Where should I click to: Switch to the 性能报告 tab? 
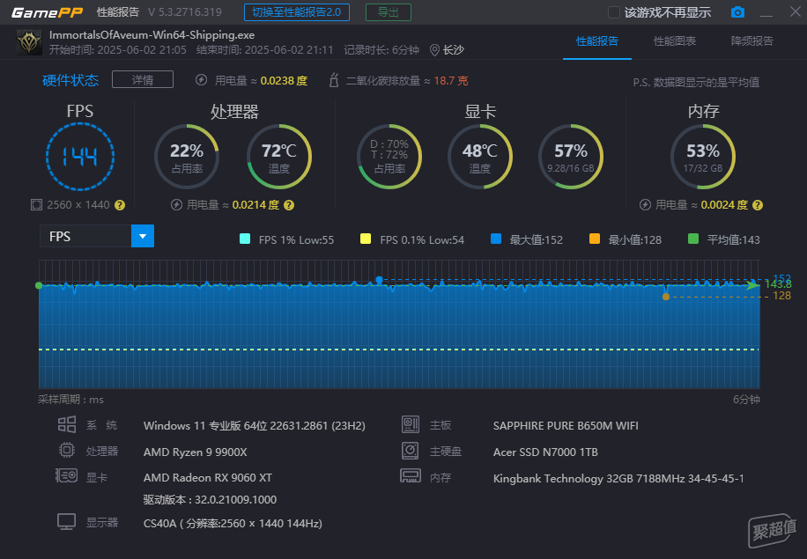pos(597,41)
